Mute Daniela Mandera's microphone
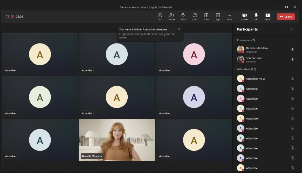 coord(292,49)
